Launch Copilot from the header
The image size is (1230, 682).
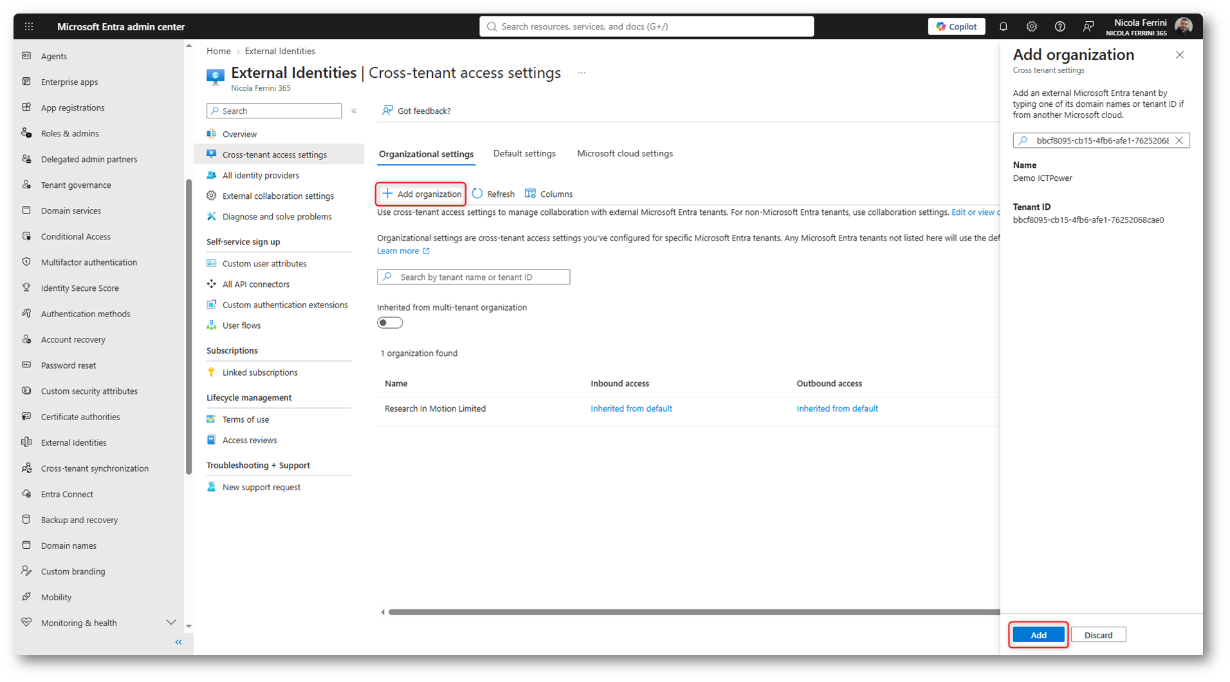(x=957, y=26)
